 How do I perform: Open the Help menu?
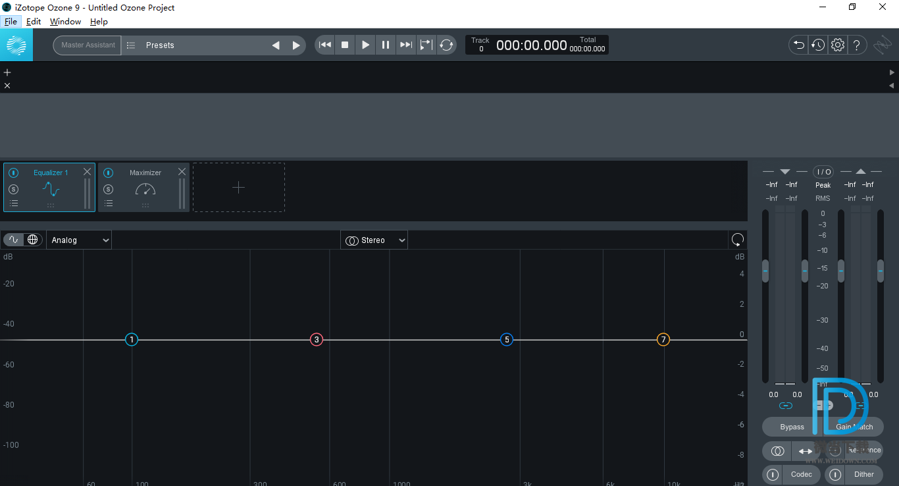pos(99,22)
